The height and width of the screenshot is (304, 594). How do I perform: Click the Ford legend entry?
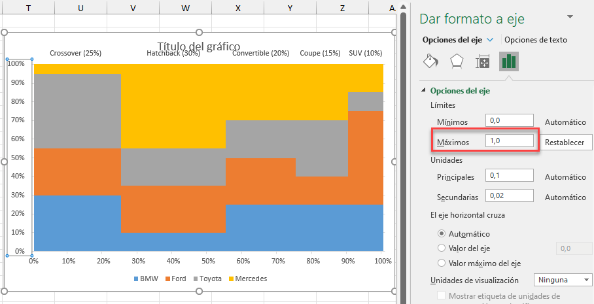coord(176,279)
